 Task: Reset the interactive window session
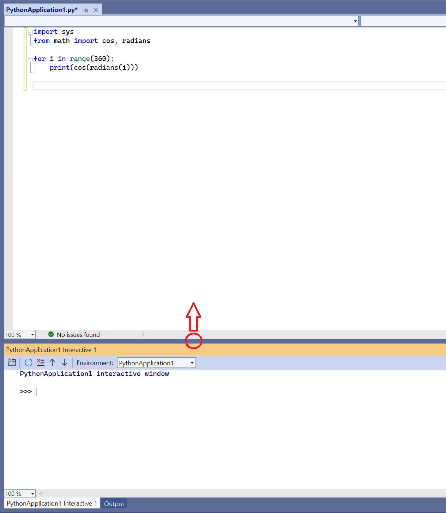click(29, 362)
